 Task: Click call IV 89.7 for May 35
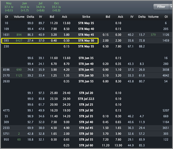click(41, 23)
